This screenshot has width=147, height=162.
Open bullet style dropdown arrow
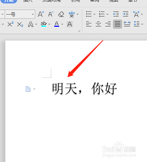pos(95,14)
